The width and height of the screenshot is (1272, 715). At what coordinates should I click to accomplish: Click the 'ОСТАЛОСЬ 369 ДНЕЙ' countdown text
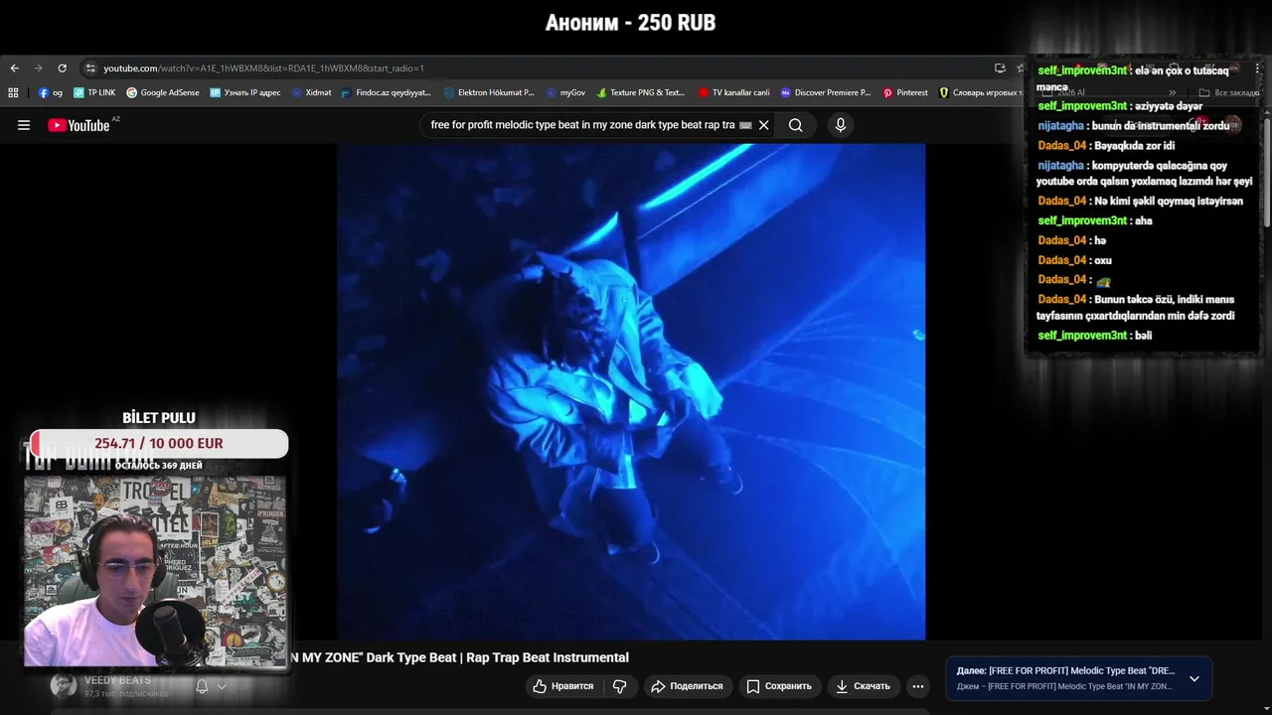[x=158, y=465]
